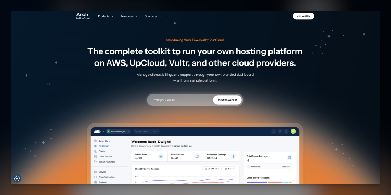Click the announcements icon in dashboard header

click(274, 131)
